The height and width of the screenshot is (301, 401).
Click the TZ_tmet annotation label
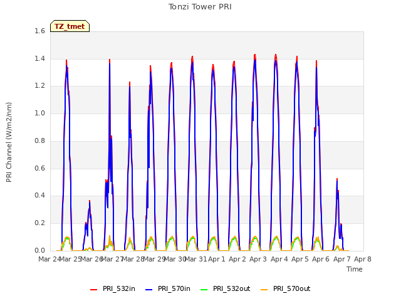click(x=70, y=26)
